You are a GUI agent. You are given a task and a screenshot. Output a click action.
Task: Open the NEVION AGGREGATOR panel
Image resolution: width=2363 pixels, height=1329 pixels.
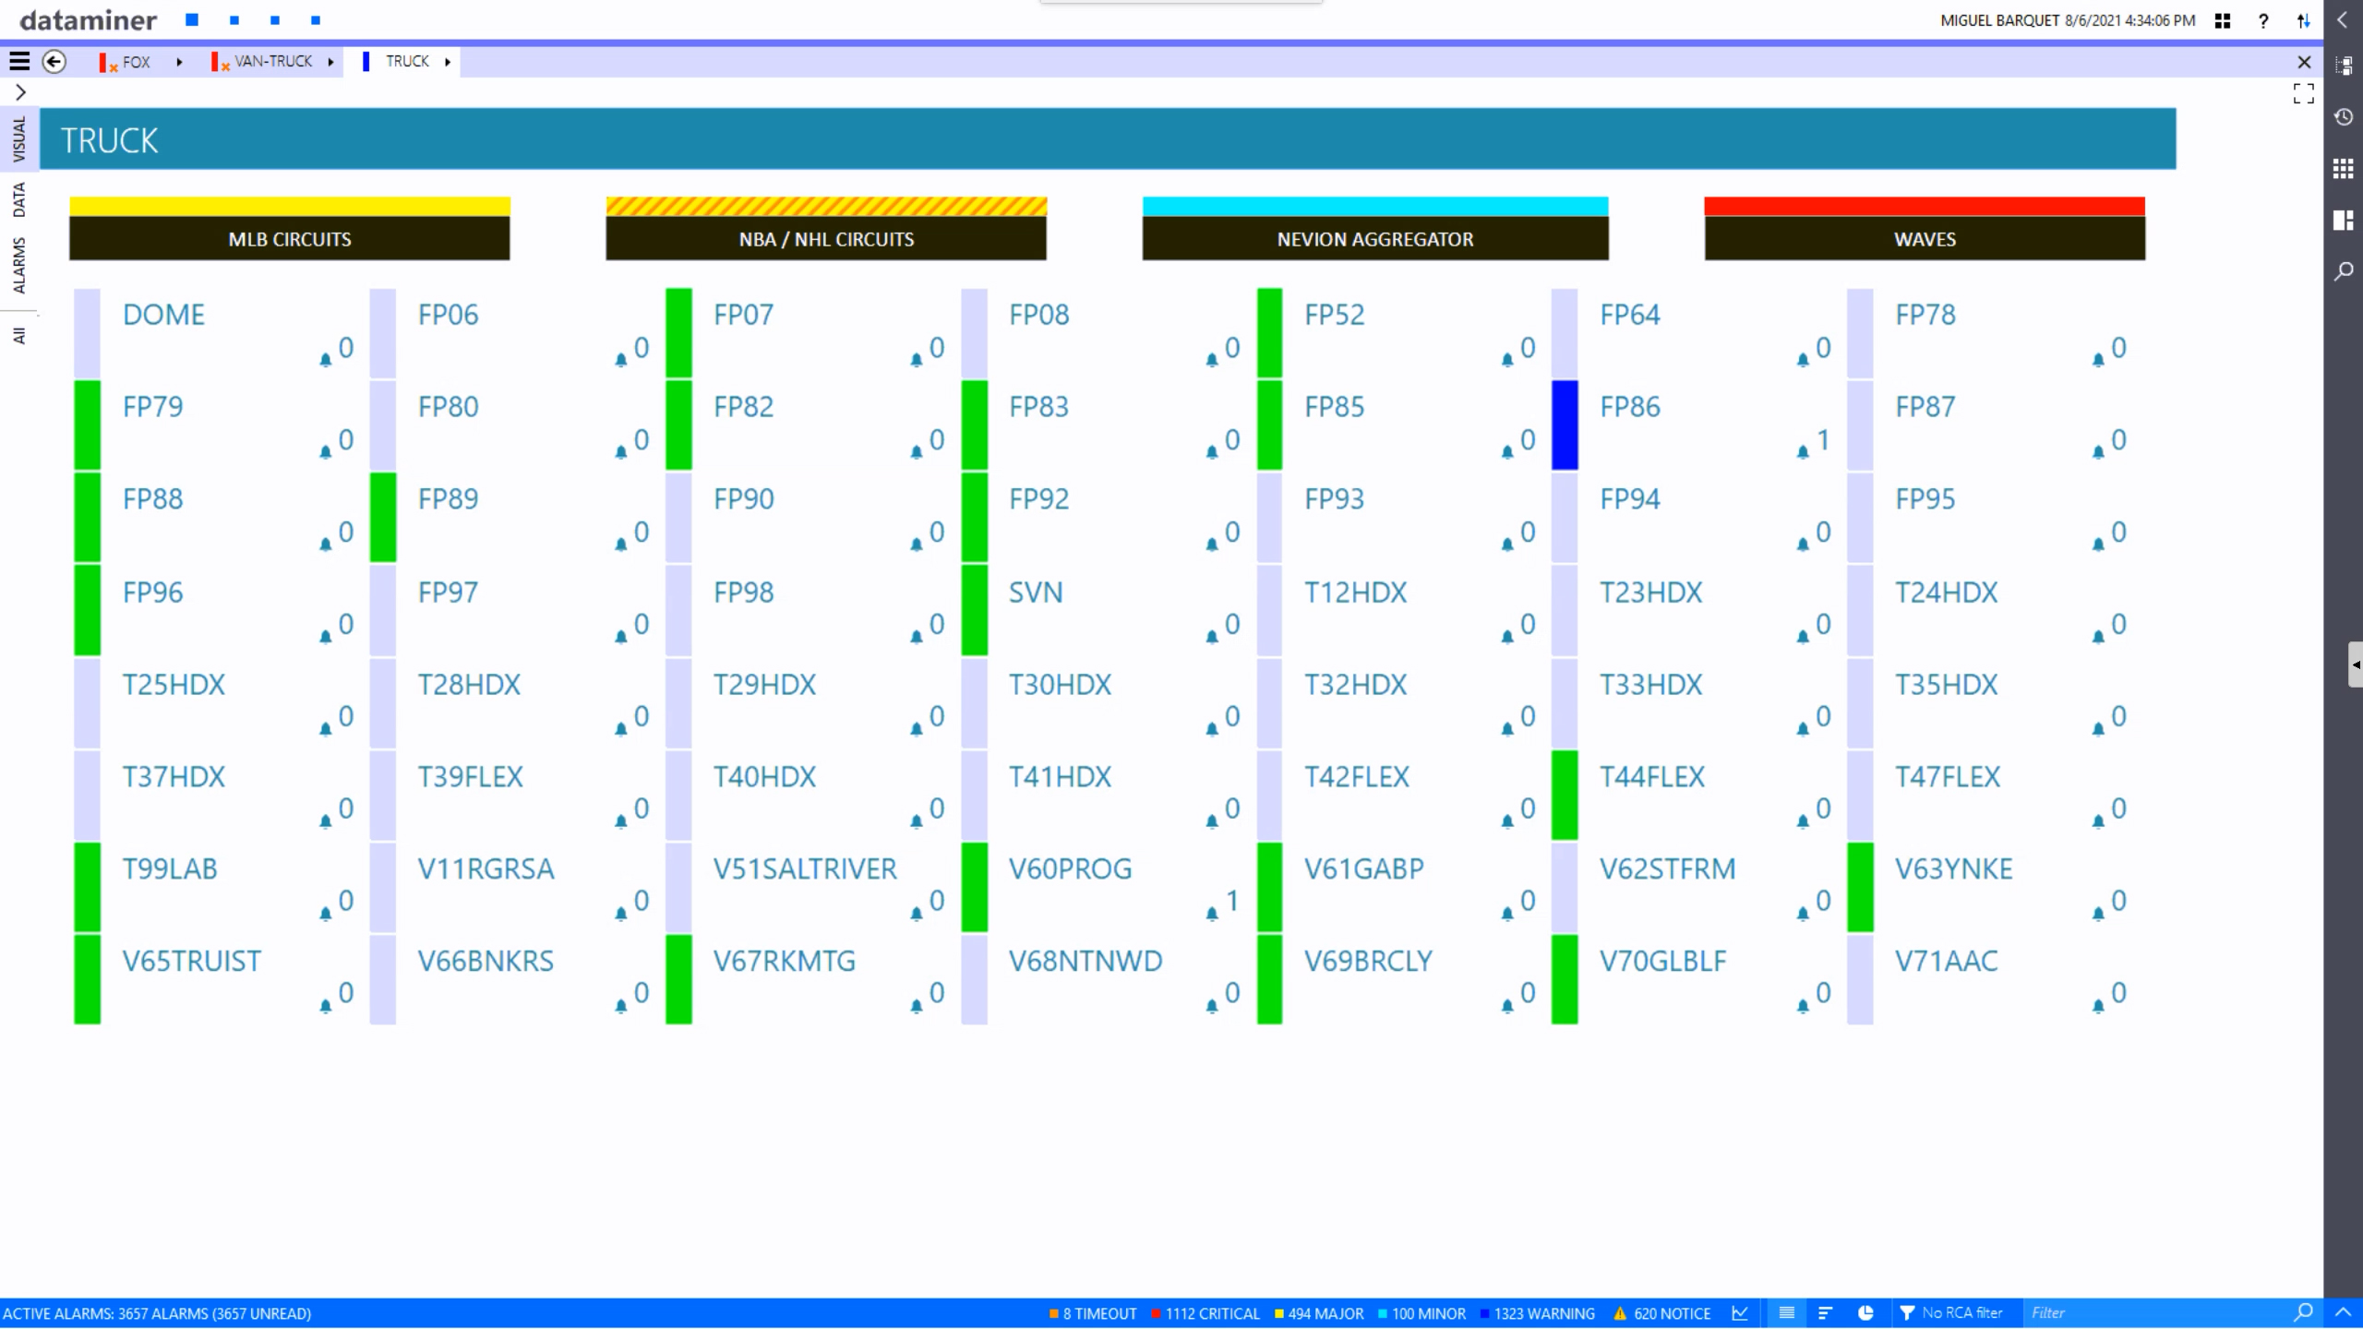[1375, 229]
